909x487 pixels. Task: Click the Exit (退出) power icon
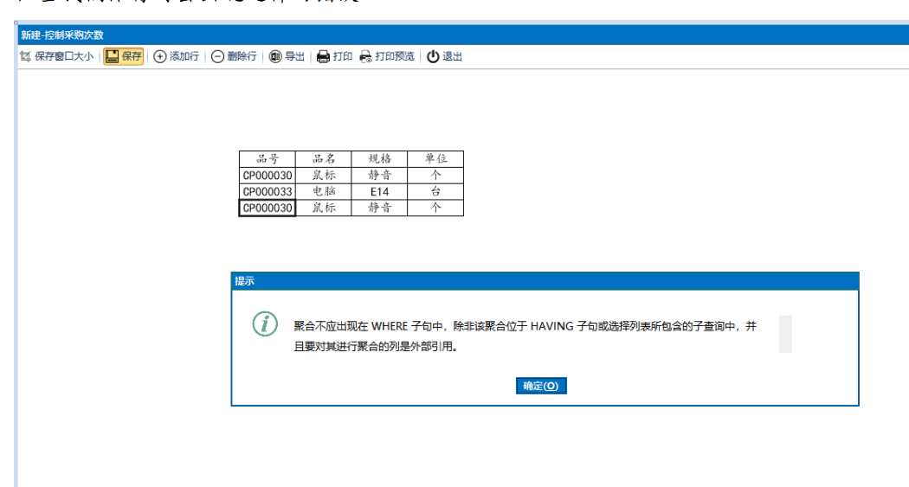tap(433, 57)
